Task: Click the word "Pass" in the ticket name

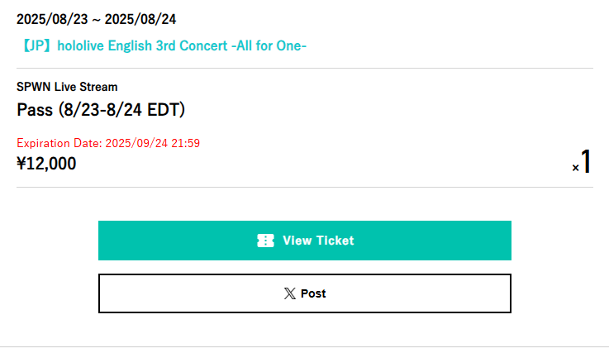Action: pyautogui.click(x=35, y=110)
